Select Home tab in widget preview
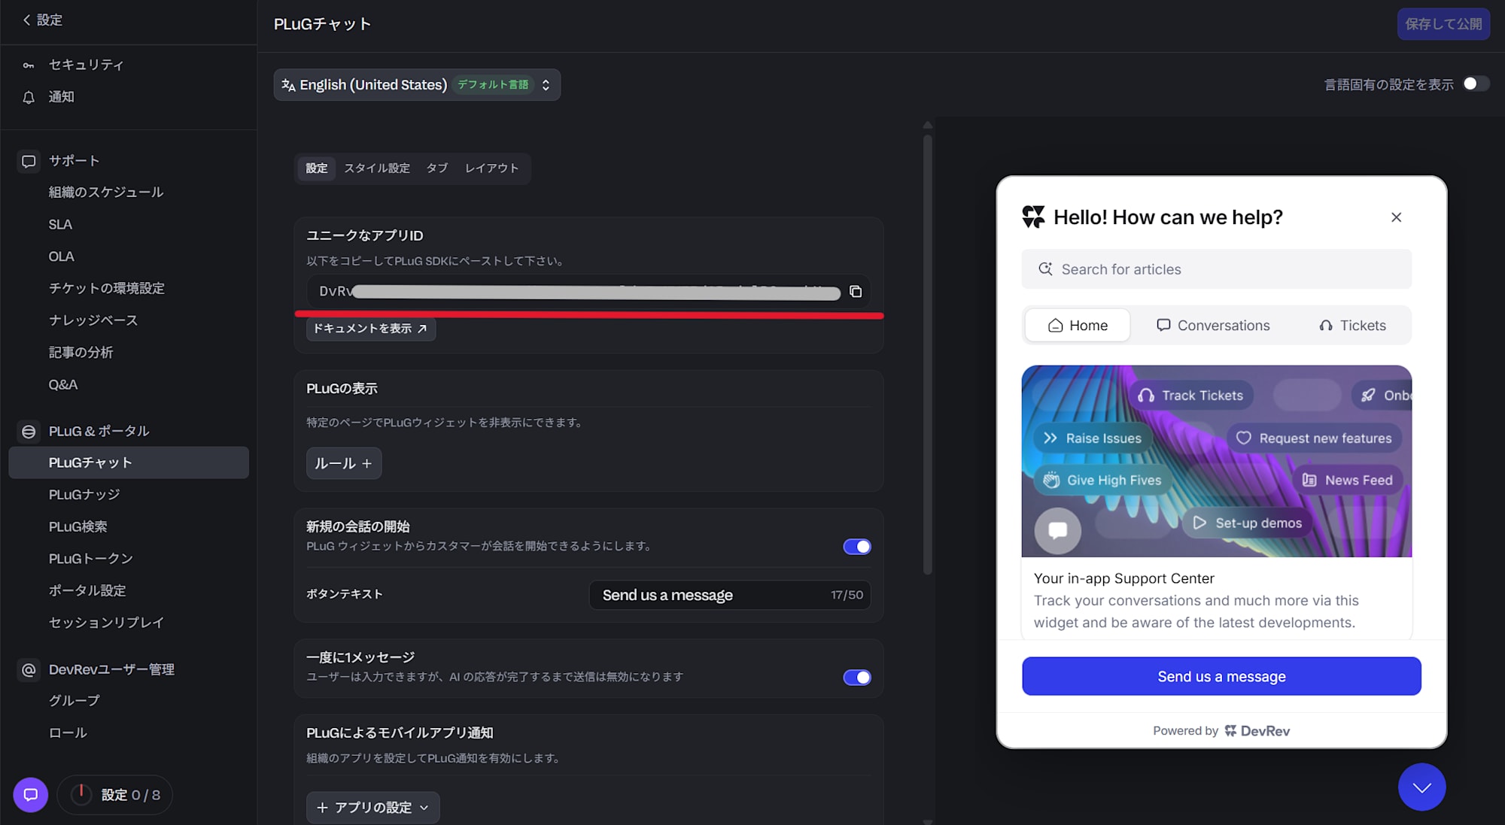The width and height of the screenshot is (1505, 825). tap(1078, 326)
